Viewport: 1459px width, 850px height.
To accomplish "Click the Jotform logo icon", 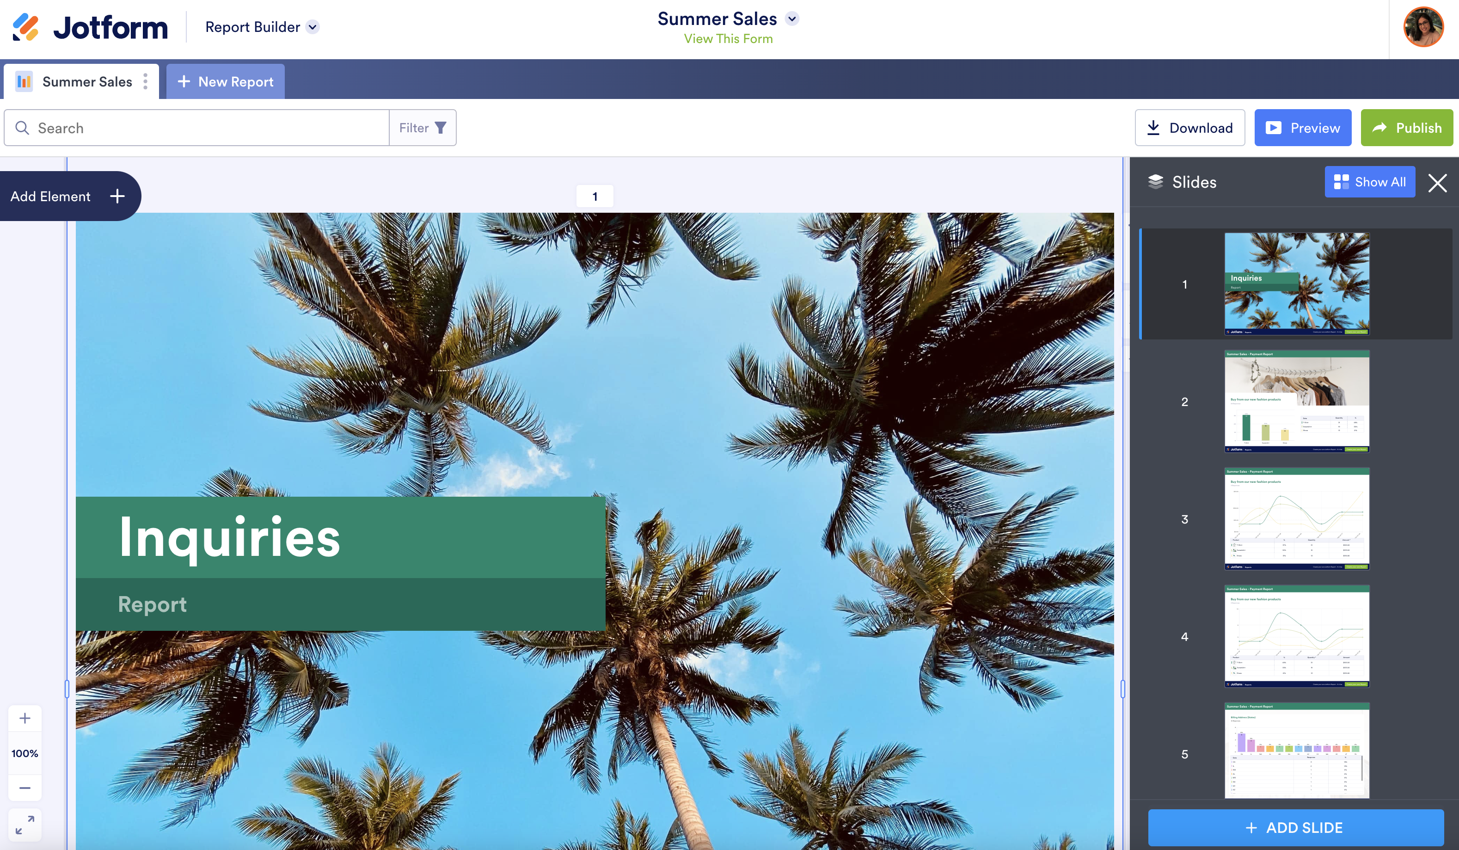I will tap(25, 27).
